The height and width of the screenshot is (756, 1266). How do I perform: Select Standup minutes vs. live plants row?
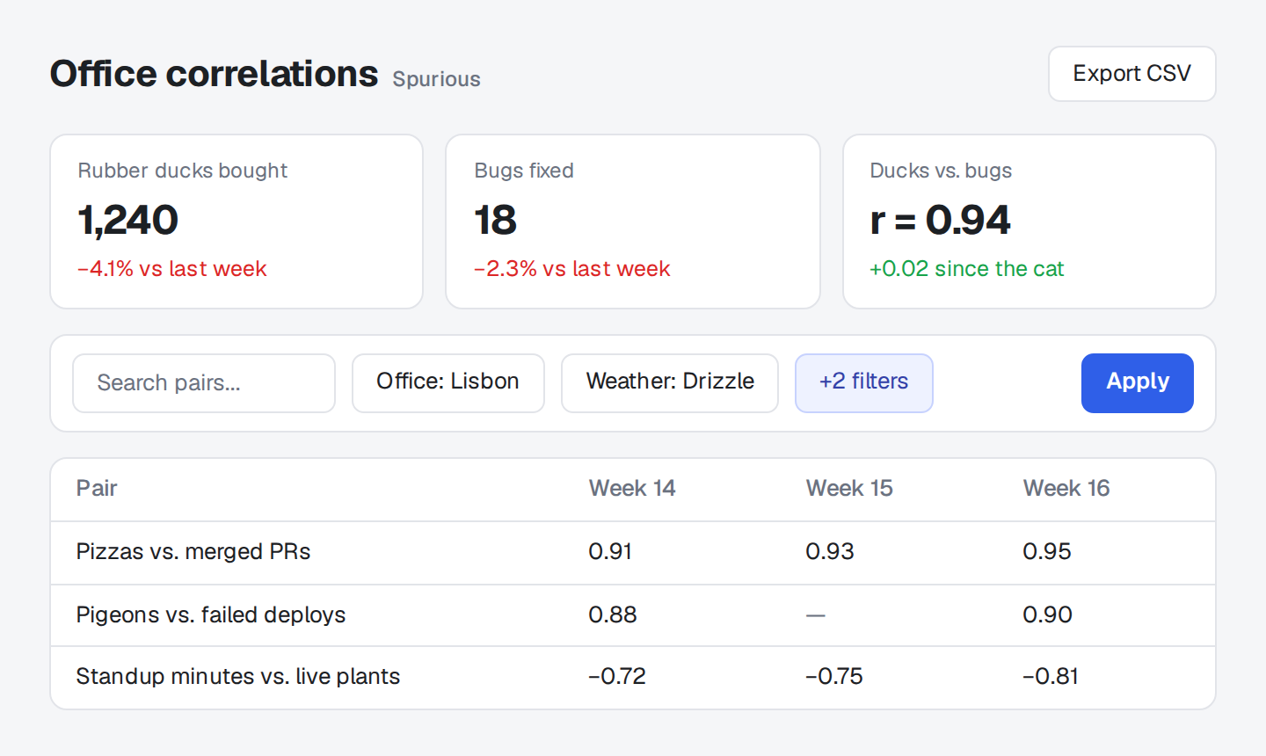point(633,678)
